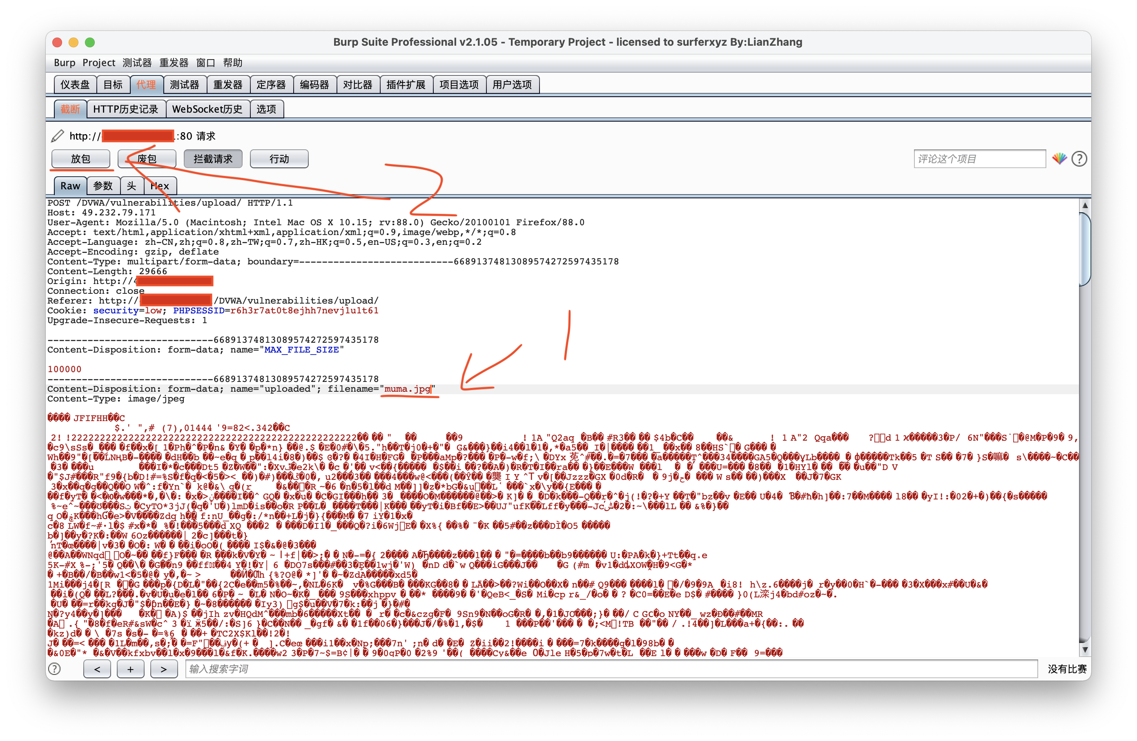
Task: Maximize the Burp Suite window
Action: tap(90, 42)
